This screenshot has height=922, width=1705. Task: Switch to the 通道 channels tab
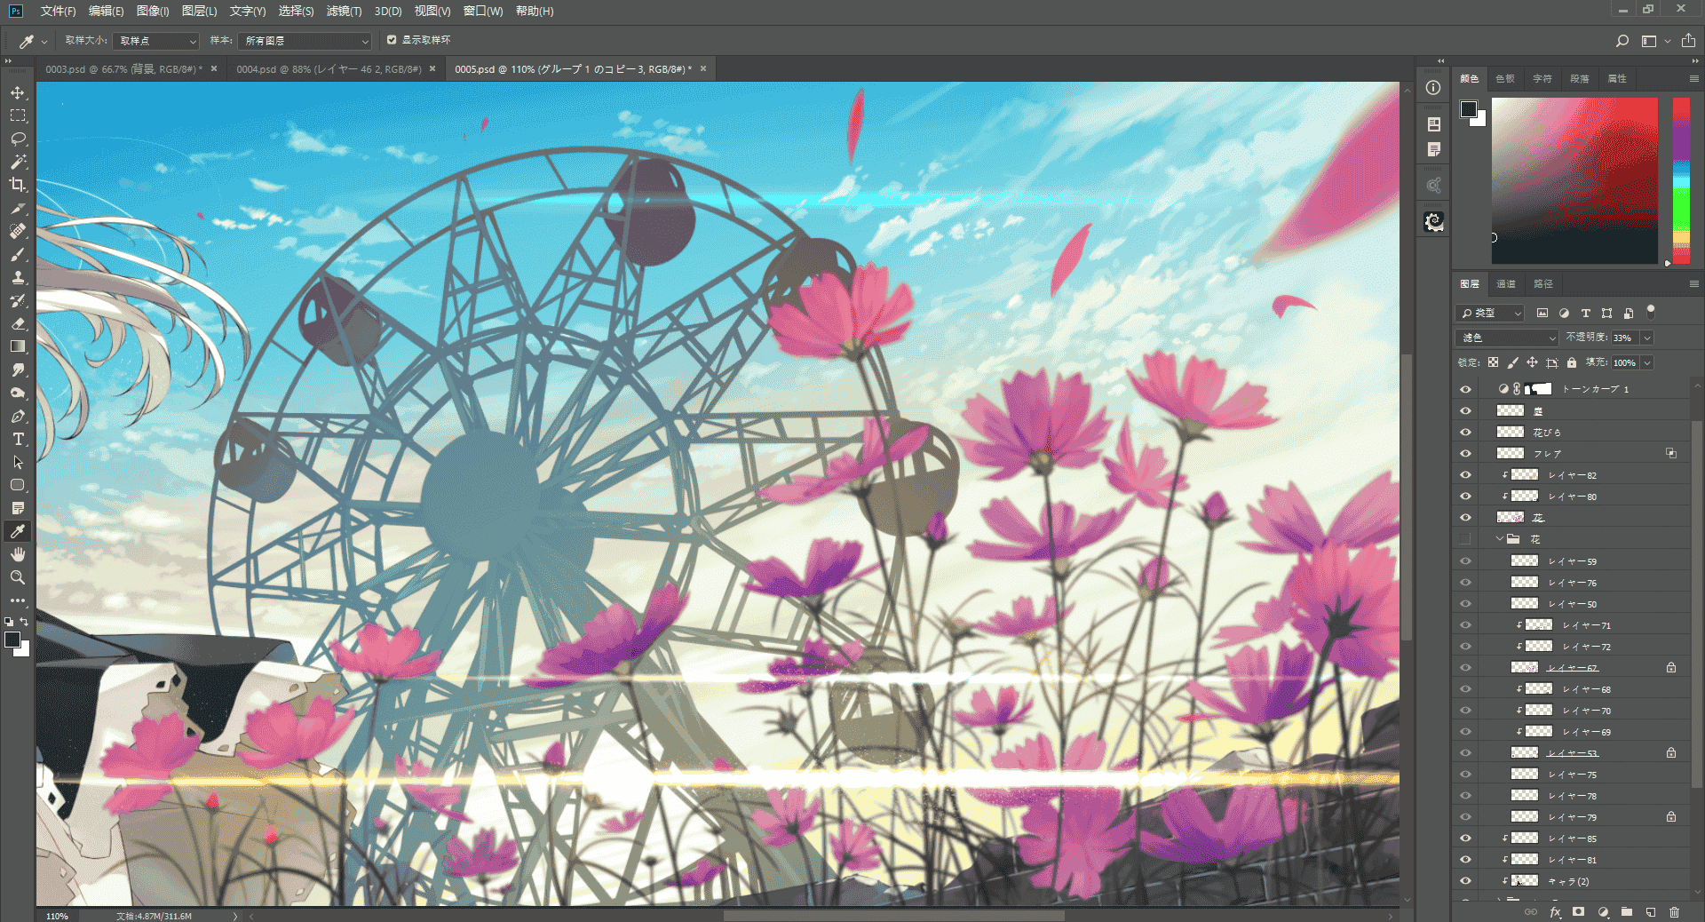[x=1506, y=284]
